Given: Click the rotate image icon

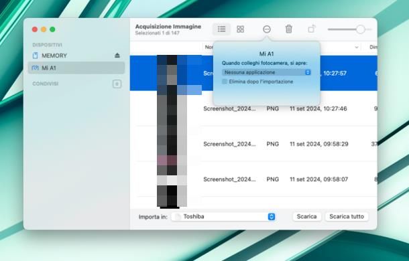Looking at the screenshot, I should 312,29.
